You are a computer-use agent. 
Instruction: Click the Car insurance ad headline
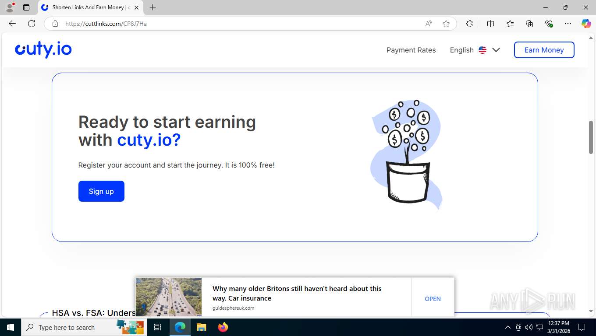[297, 293]
